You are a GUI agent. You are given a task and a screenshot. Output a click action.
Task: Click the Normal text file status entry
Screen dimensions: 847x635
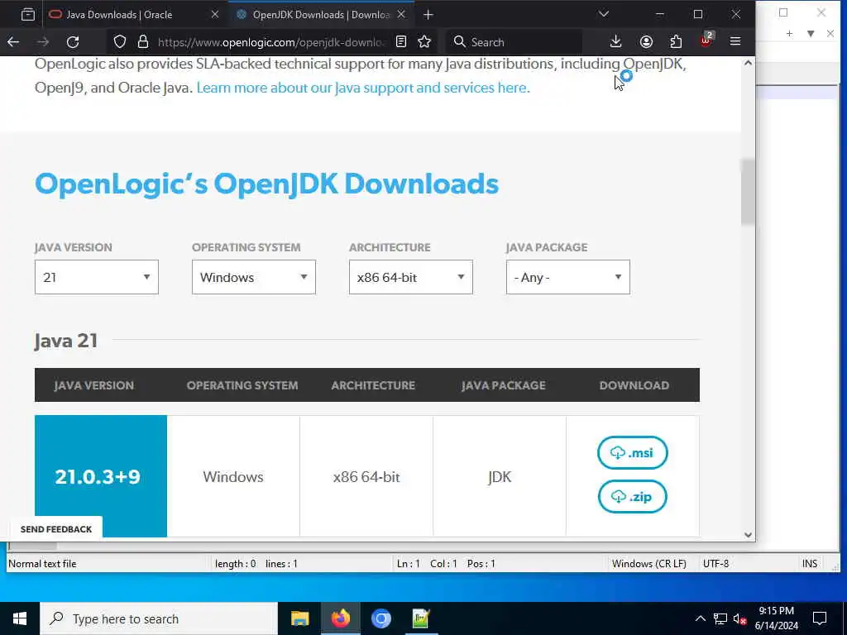pos(42,564)
